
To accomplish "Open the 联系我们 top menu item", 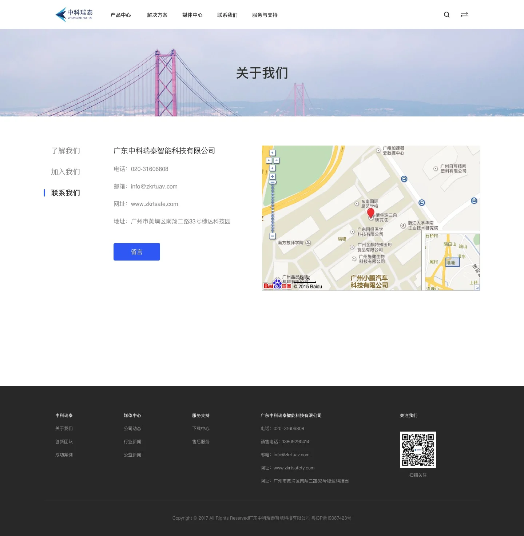I will [x=227, y=15].
